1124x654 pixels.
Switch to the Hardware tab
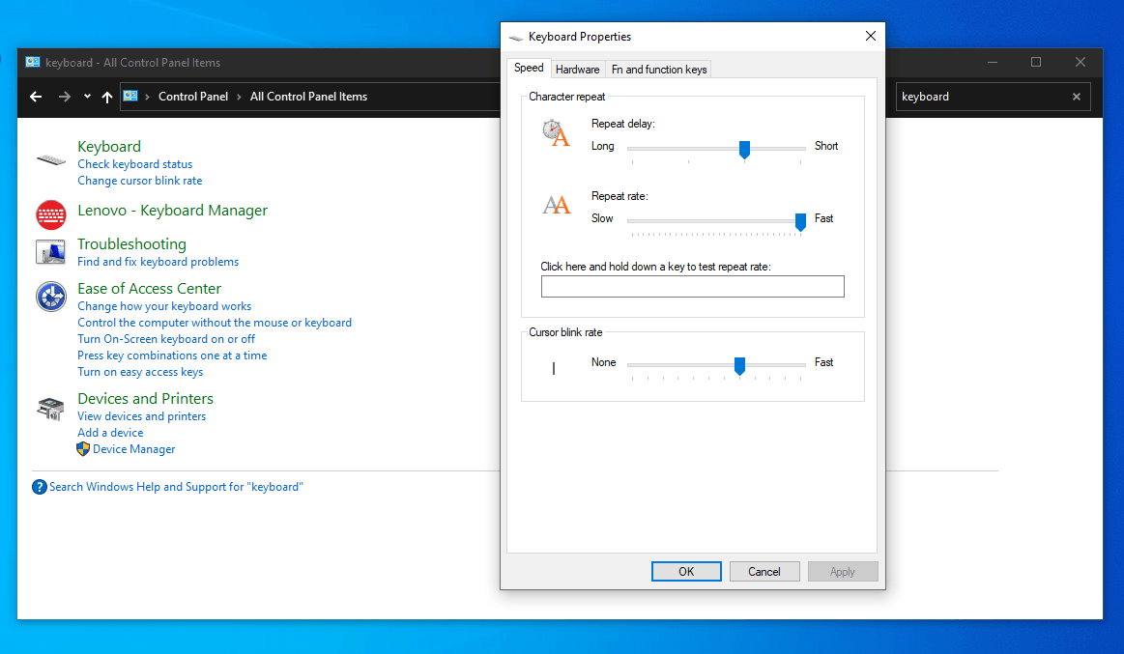pyautogui.click(x=577, y=70)
